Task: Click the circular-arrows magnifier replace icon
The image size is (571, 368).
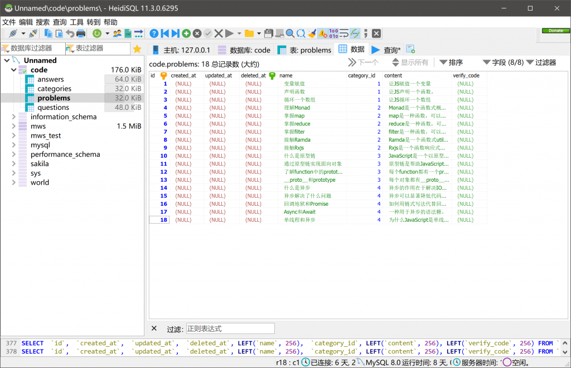Action: pyautogui.click(x=301, y=33)
